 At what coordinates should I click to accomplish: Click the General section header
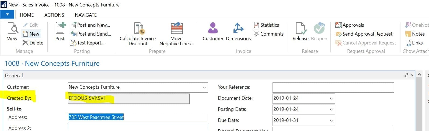coord(209,75)
